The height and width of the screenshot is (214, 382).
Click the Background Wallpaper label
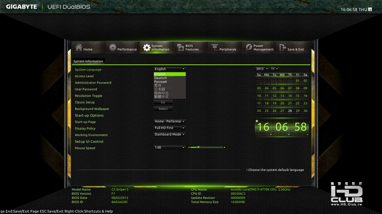coord(92,109)
